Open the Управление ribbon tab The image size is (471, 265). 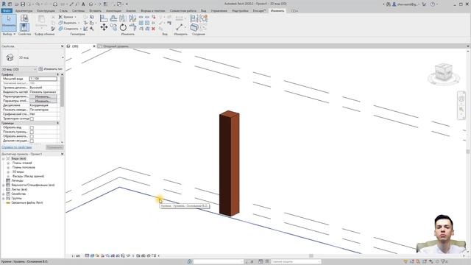pos(219,11)
